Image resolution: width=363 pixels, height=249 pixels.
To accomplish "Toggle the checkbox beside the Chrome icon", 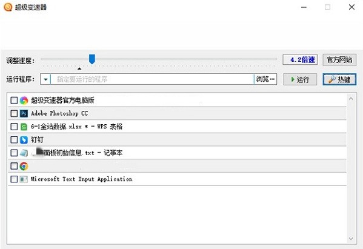I will point(14,166).
